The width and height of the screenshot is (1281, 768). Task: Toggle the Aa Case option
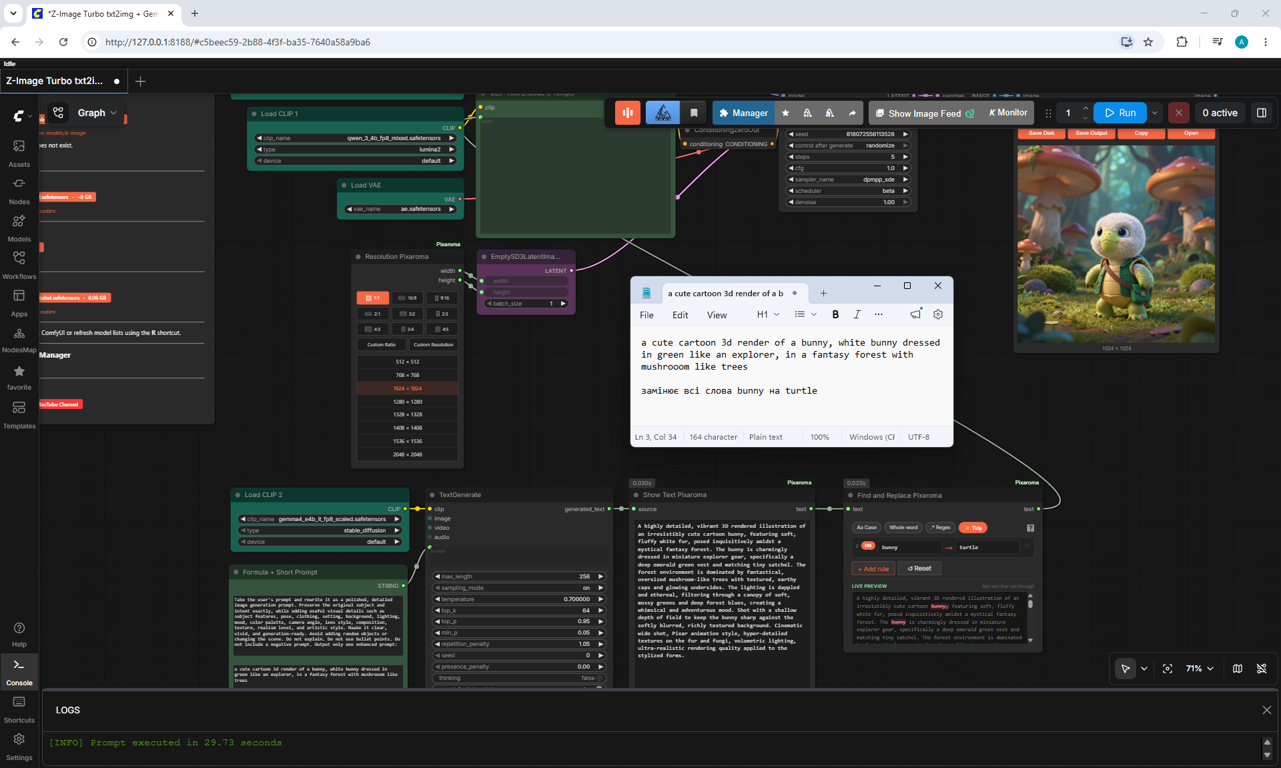[x=867, y=528]
